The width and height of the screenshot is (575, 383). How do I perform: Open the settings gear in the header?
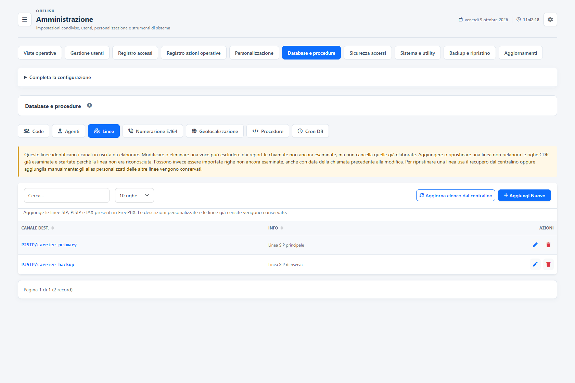click(x=550, y=19)
